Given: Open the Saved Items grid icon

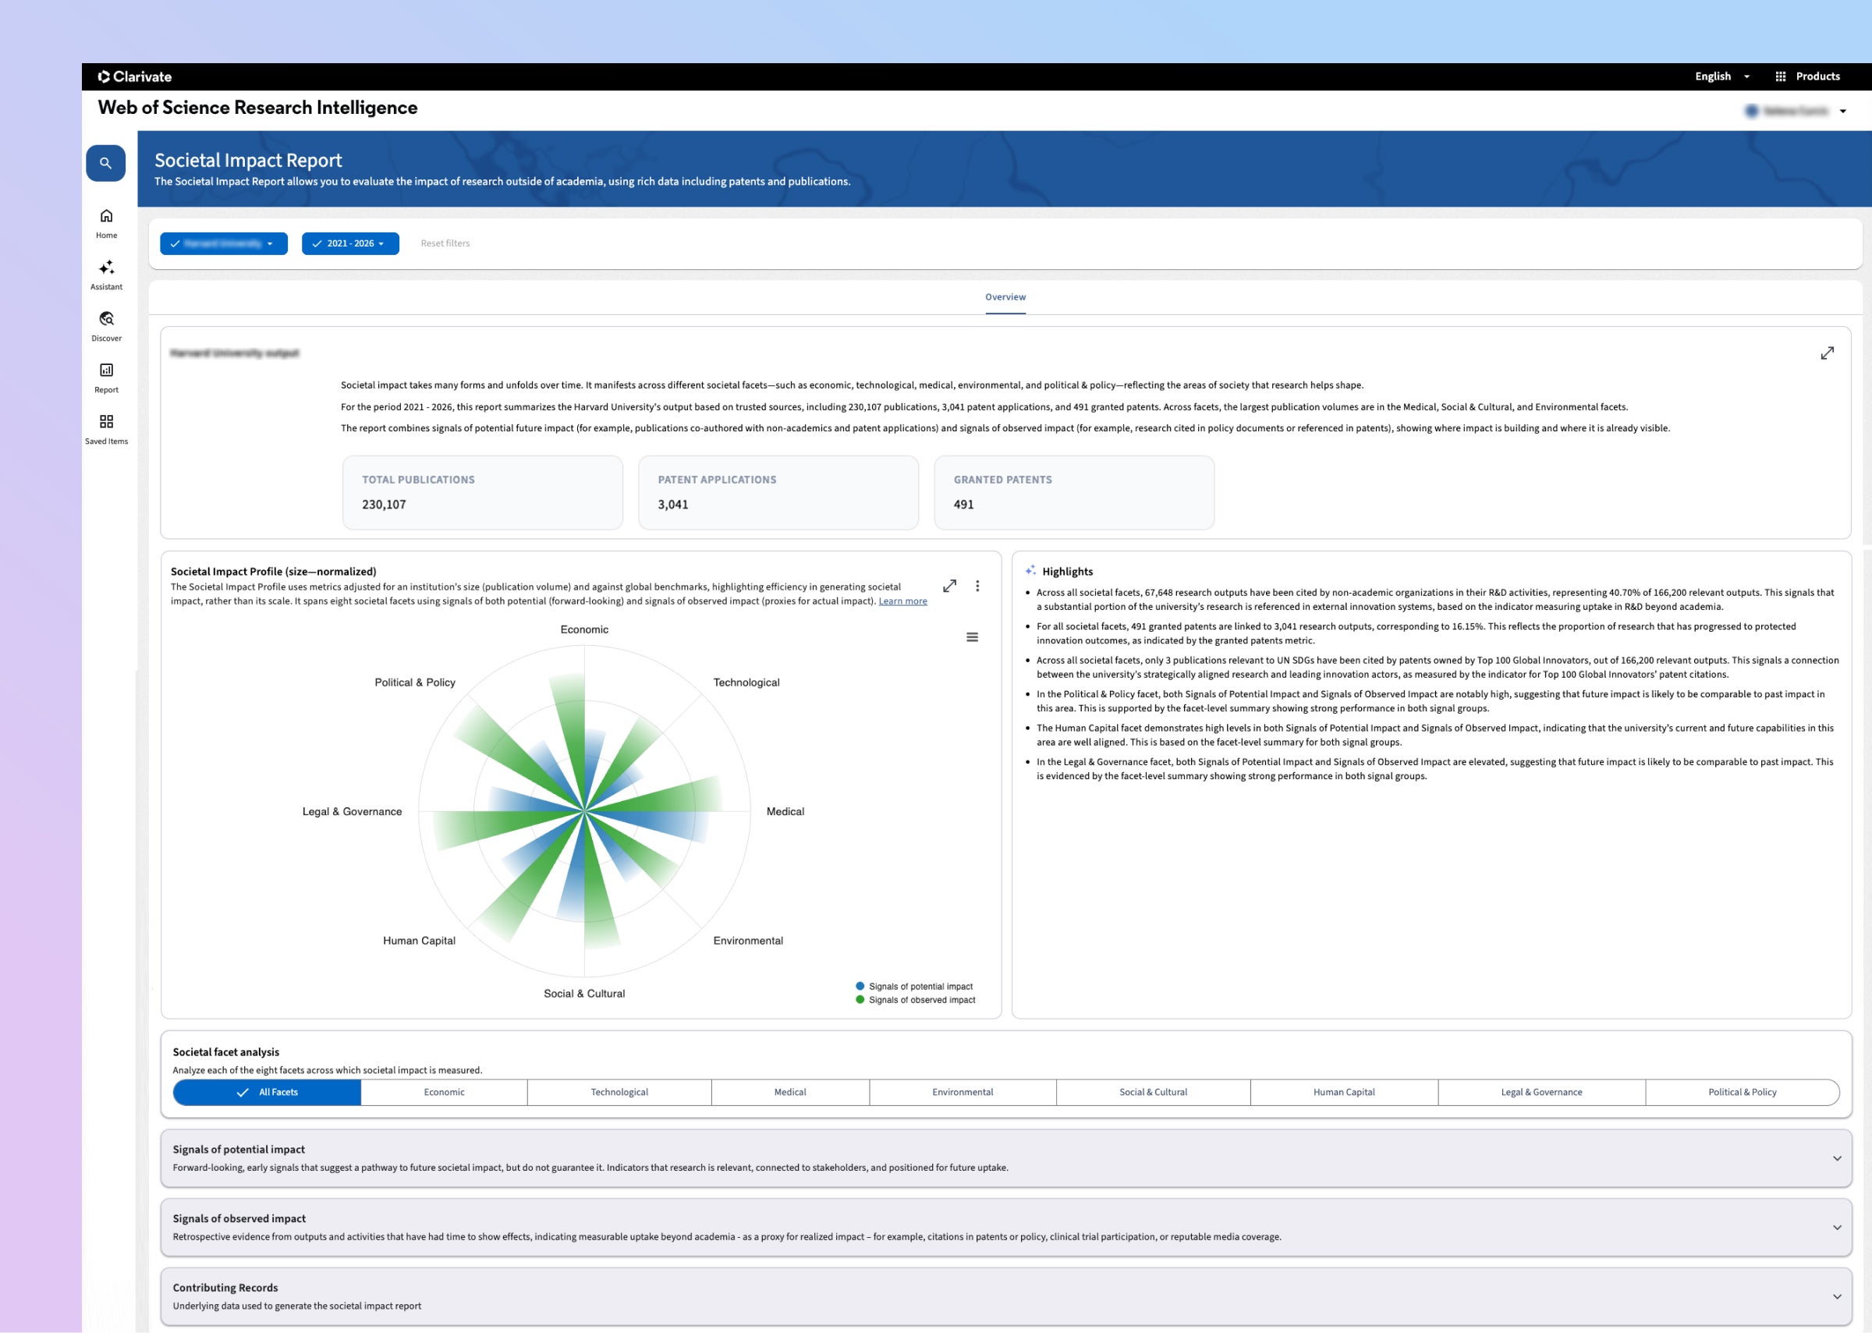Looking at the screenshot, I should 107,423.
